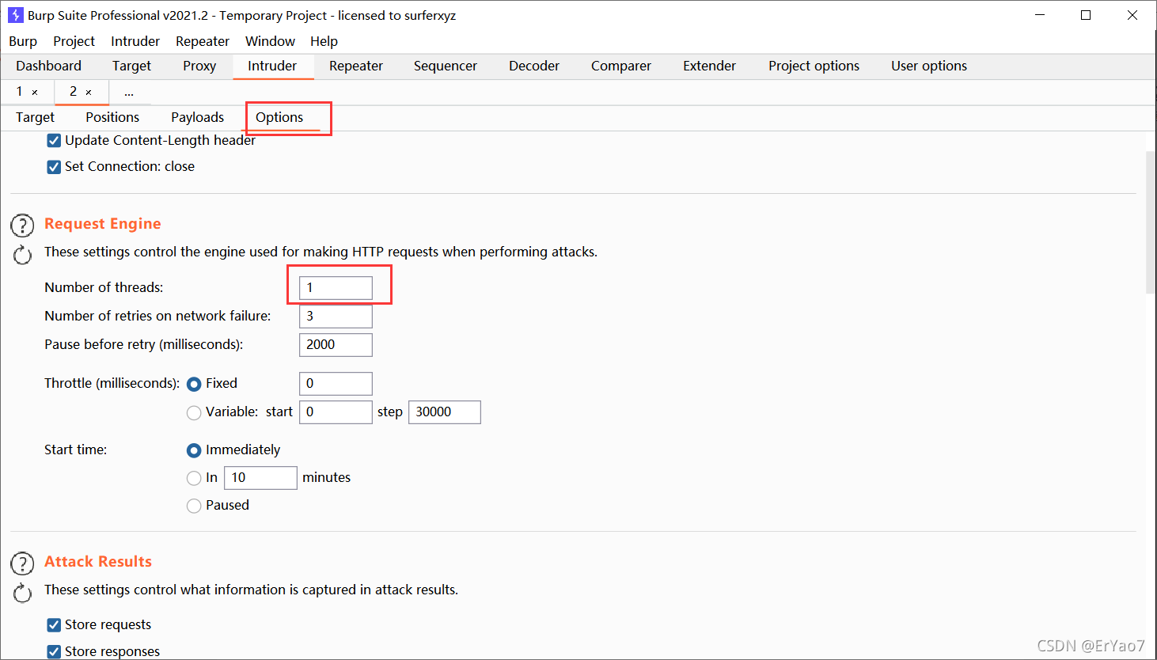
Task: Switch to the Decoder tab
Action: point(534,66)
